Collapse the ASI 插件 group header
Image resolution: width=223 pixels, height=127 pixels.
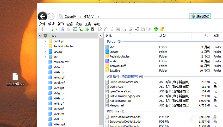click(x=125, y=77)
